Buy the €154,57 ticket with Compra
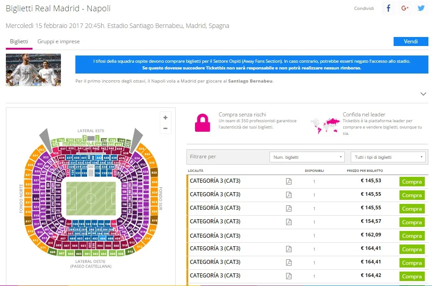Screen dimensions: 432x286 412,222
